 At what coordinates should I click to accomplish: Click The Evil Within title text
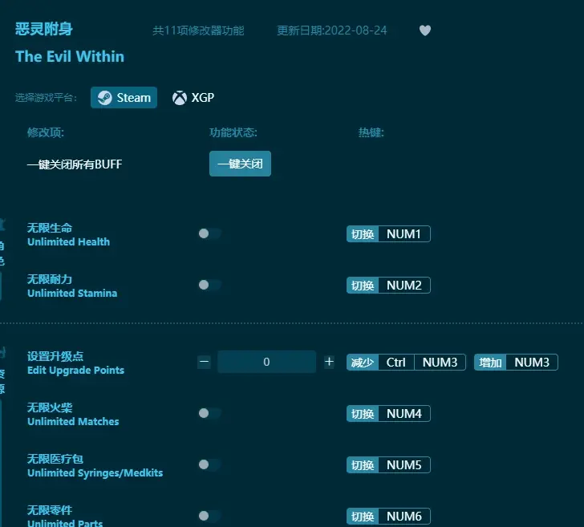[x=70, y=57]
